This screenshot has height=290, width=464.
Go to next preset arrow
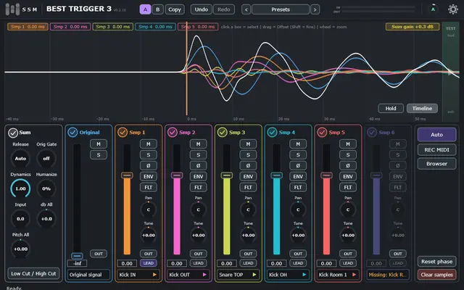click(315, 9)
